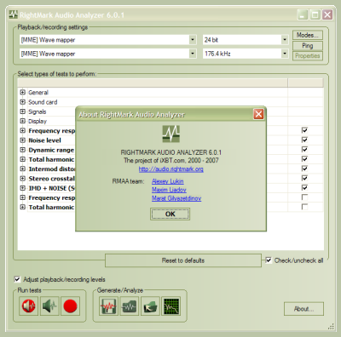Expand the Display tree node
341x337 pixels.
click(23, 121)
